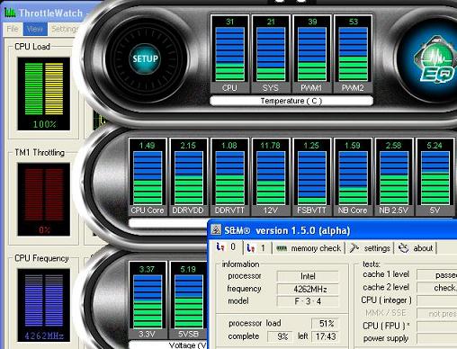Open the Settings menu in ThrottleWatch

(65, 29)
